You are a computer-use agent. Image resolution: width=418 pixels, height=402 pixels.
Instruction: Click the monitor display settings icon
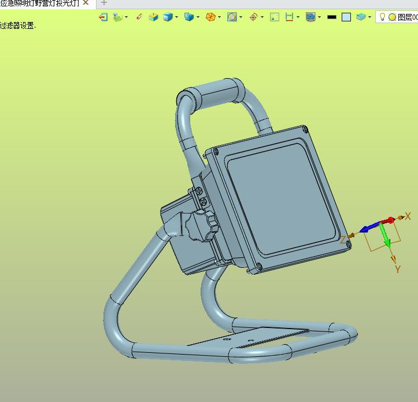[310, 17]
